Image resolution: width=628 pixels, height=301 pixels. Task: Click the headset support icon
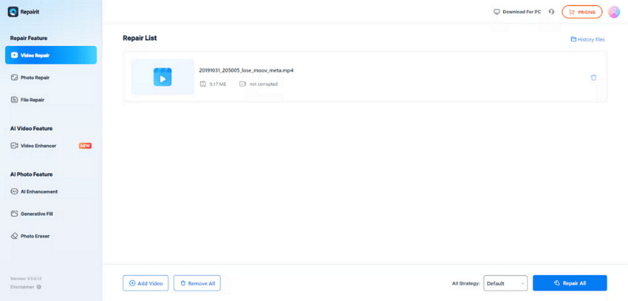click(551, 12)
